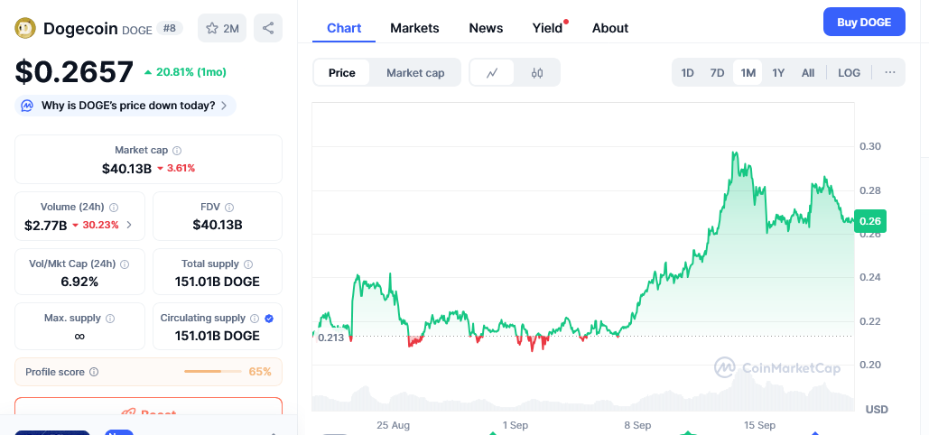
Task: Set chart range to 1M
Action: [748, 73]
